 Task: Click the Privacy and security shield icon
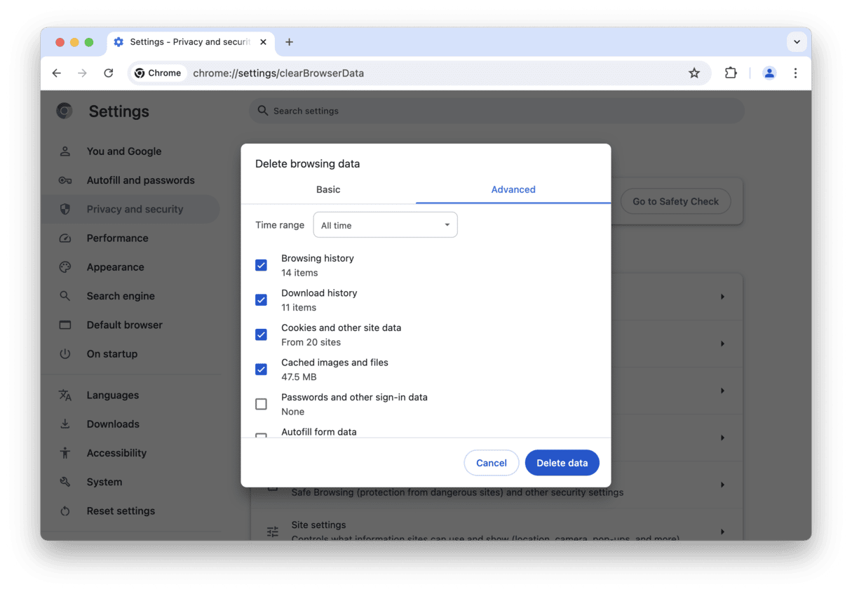[x=65, y=209]
